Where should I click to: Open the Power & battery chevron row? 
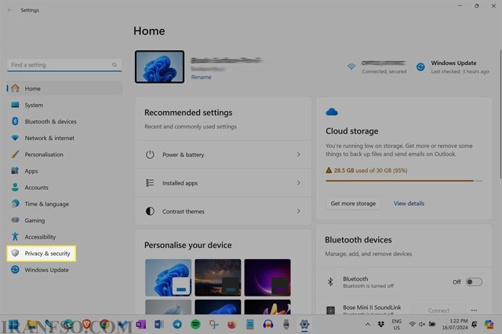click(x=223, y=155)
